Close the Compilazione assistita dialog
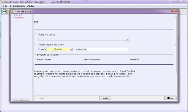The height and width of the screenshot is (112, 188). point(174,11)
